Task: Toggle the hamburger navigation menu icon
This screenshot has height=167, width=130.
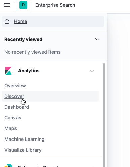Action: (7, 5)
